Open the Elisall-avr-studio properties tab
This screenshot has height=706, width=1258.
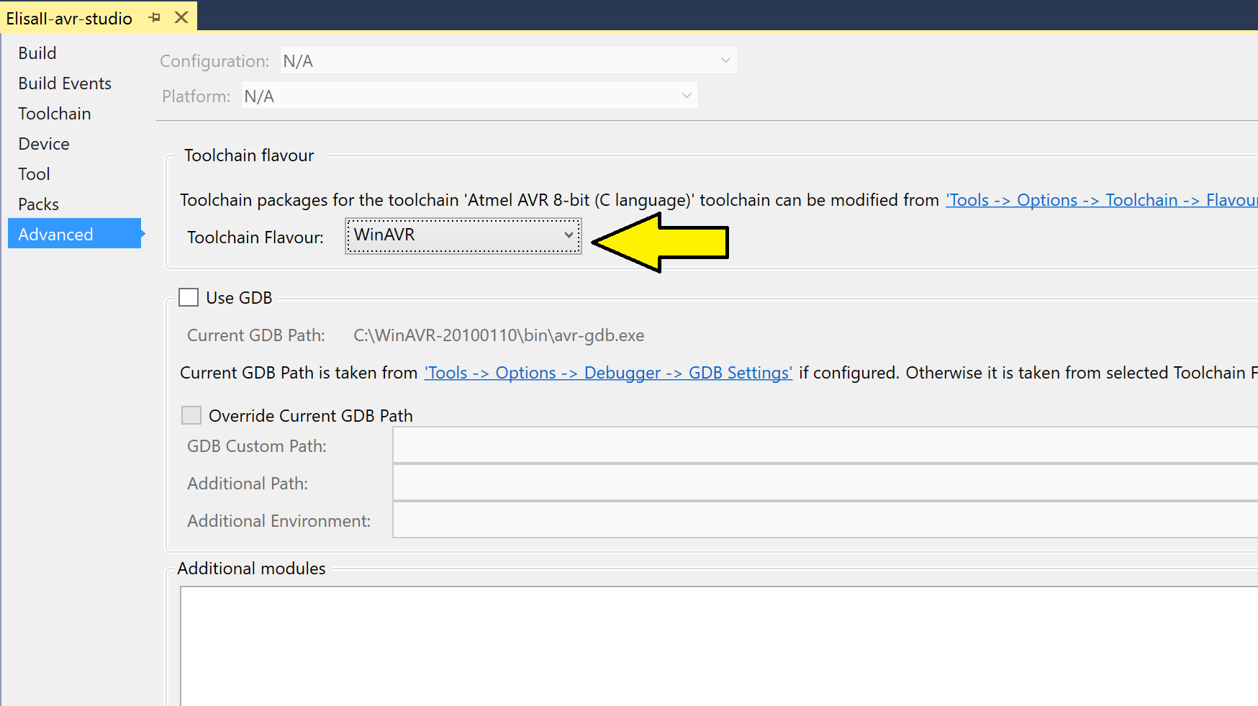point(69,18)
